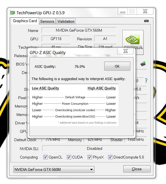Click the Close button in GPU-Z
Viewport: 166px width, 184px height.
(137, 169)
